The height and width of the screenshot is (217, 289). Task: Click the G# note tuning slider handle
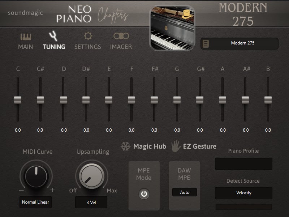point(200,100)
